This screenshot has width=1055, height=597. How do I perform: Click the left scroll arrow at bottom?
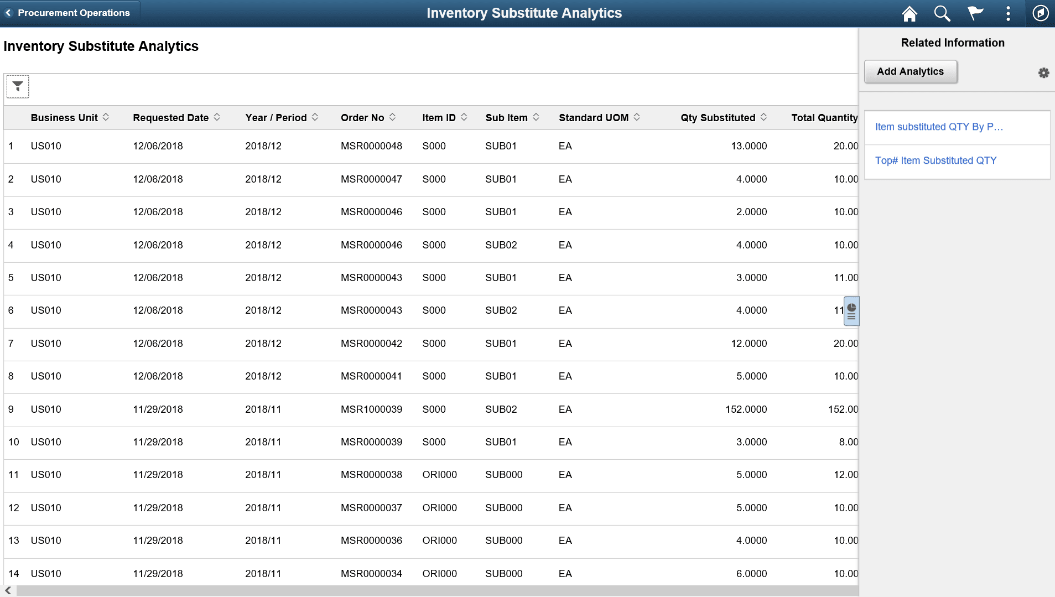click(x=8, y=591)
